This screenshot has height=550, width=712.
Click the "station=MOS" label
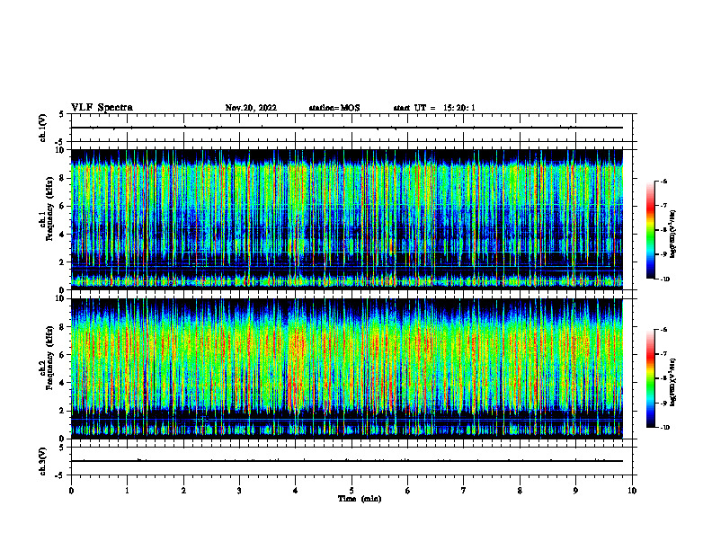pyautogui.click(x=334, y=108)
